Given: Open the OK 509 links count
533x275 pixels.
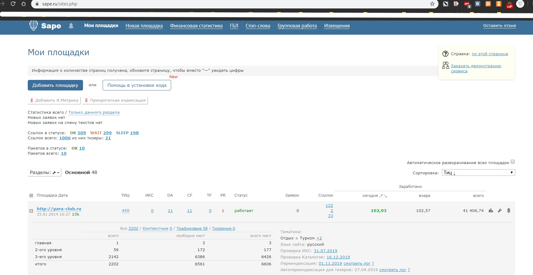Looking at the screenshot, I should [81, 133].
